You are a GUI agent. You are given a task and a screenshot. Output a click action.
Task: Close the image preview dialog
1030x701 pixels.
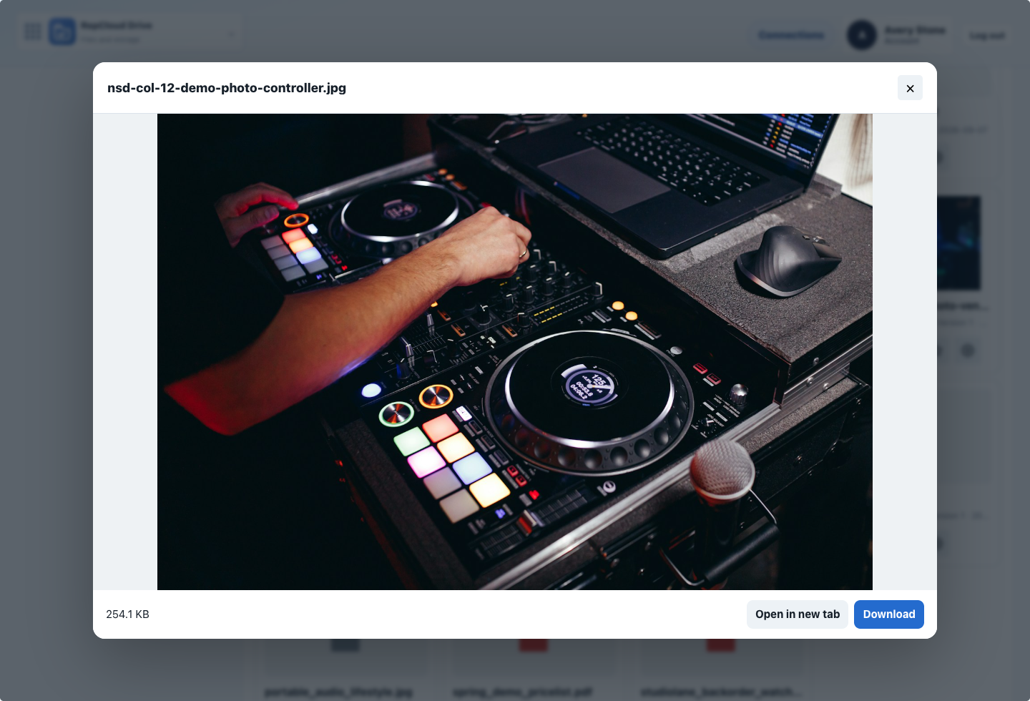pyautogui.click(x=910, y=88)
